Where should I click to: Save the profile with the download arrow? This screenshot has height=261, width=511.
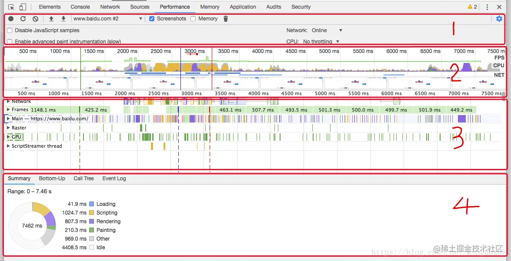(x=63, y=19)
